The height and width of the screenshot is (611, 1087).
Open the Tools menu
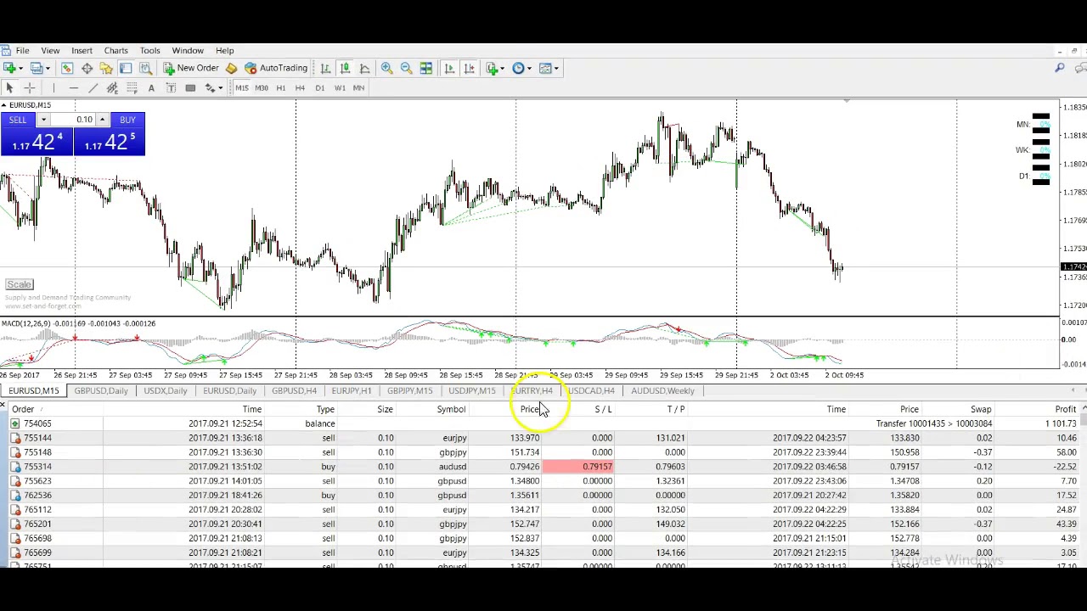coord(149,51)
